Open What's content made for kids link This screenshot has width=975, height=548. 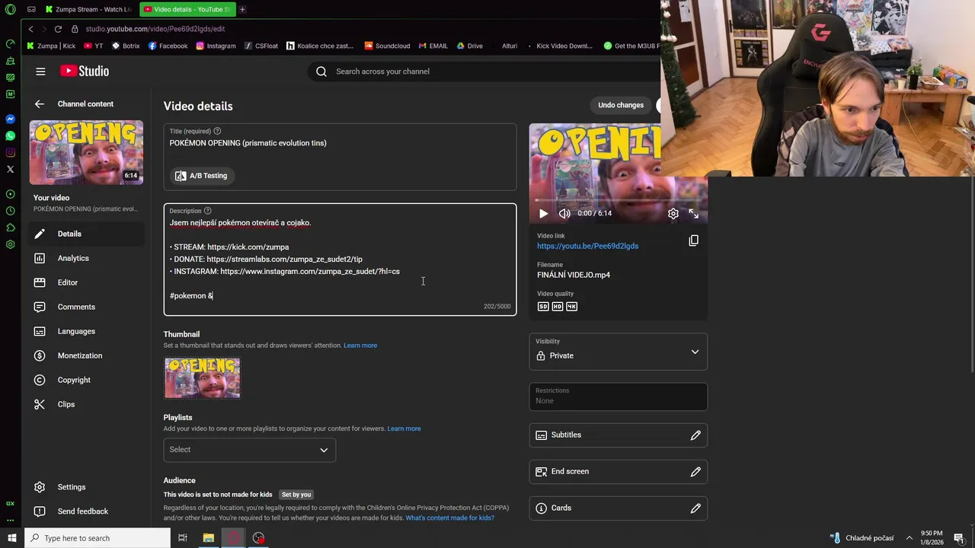[449, 518]
